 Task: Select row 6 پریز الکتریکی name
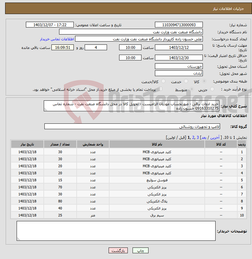click(x=157, y=187)
